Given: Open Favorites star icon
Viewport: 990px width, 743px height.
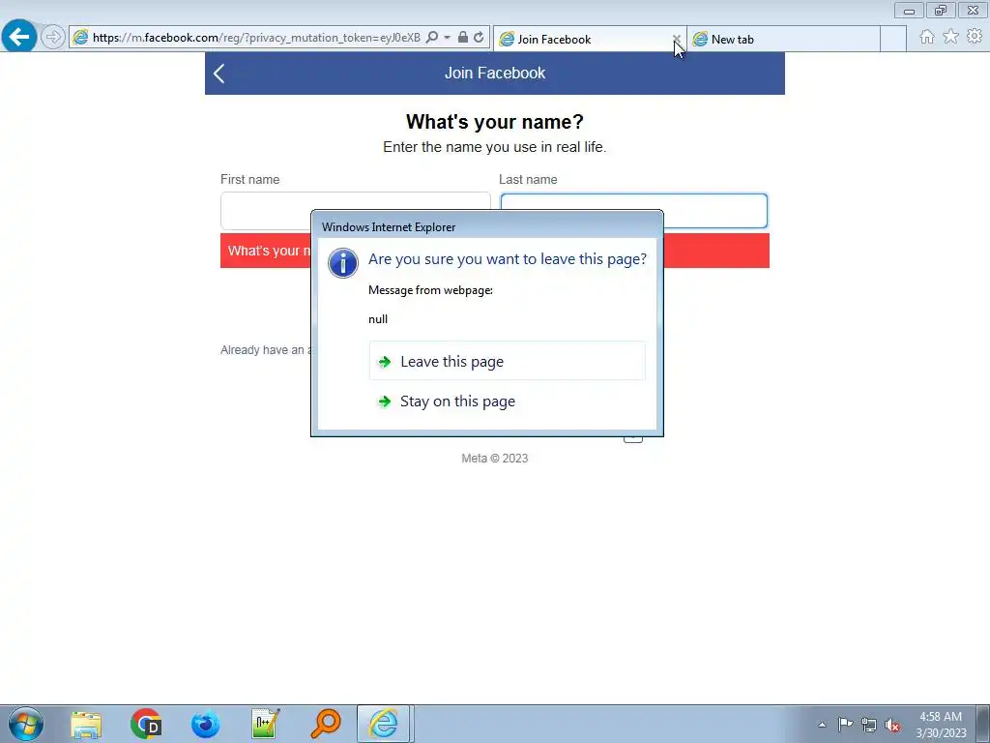Looking at the screenshot, I should pos(950,37).
